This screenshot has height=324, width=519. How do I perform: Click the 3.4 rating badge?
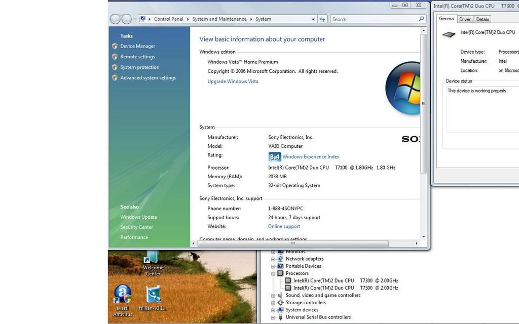(275, 157)
